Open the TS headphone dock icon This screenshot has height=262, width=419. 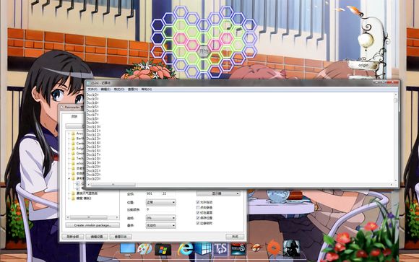pyautogui.click(x=220, y=249)
